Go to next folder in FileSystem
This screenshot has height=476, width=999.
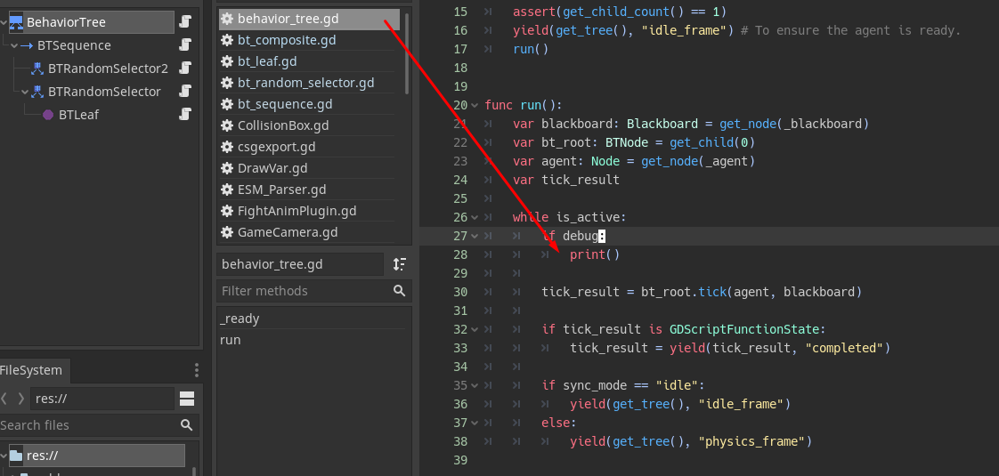click(x=21, y=399)
